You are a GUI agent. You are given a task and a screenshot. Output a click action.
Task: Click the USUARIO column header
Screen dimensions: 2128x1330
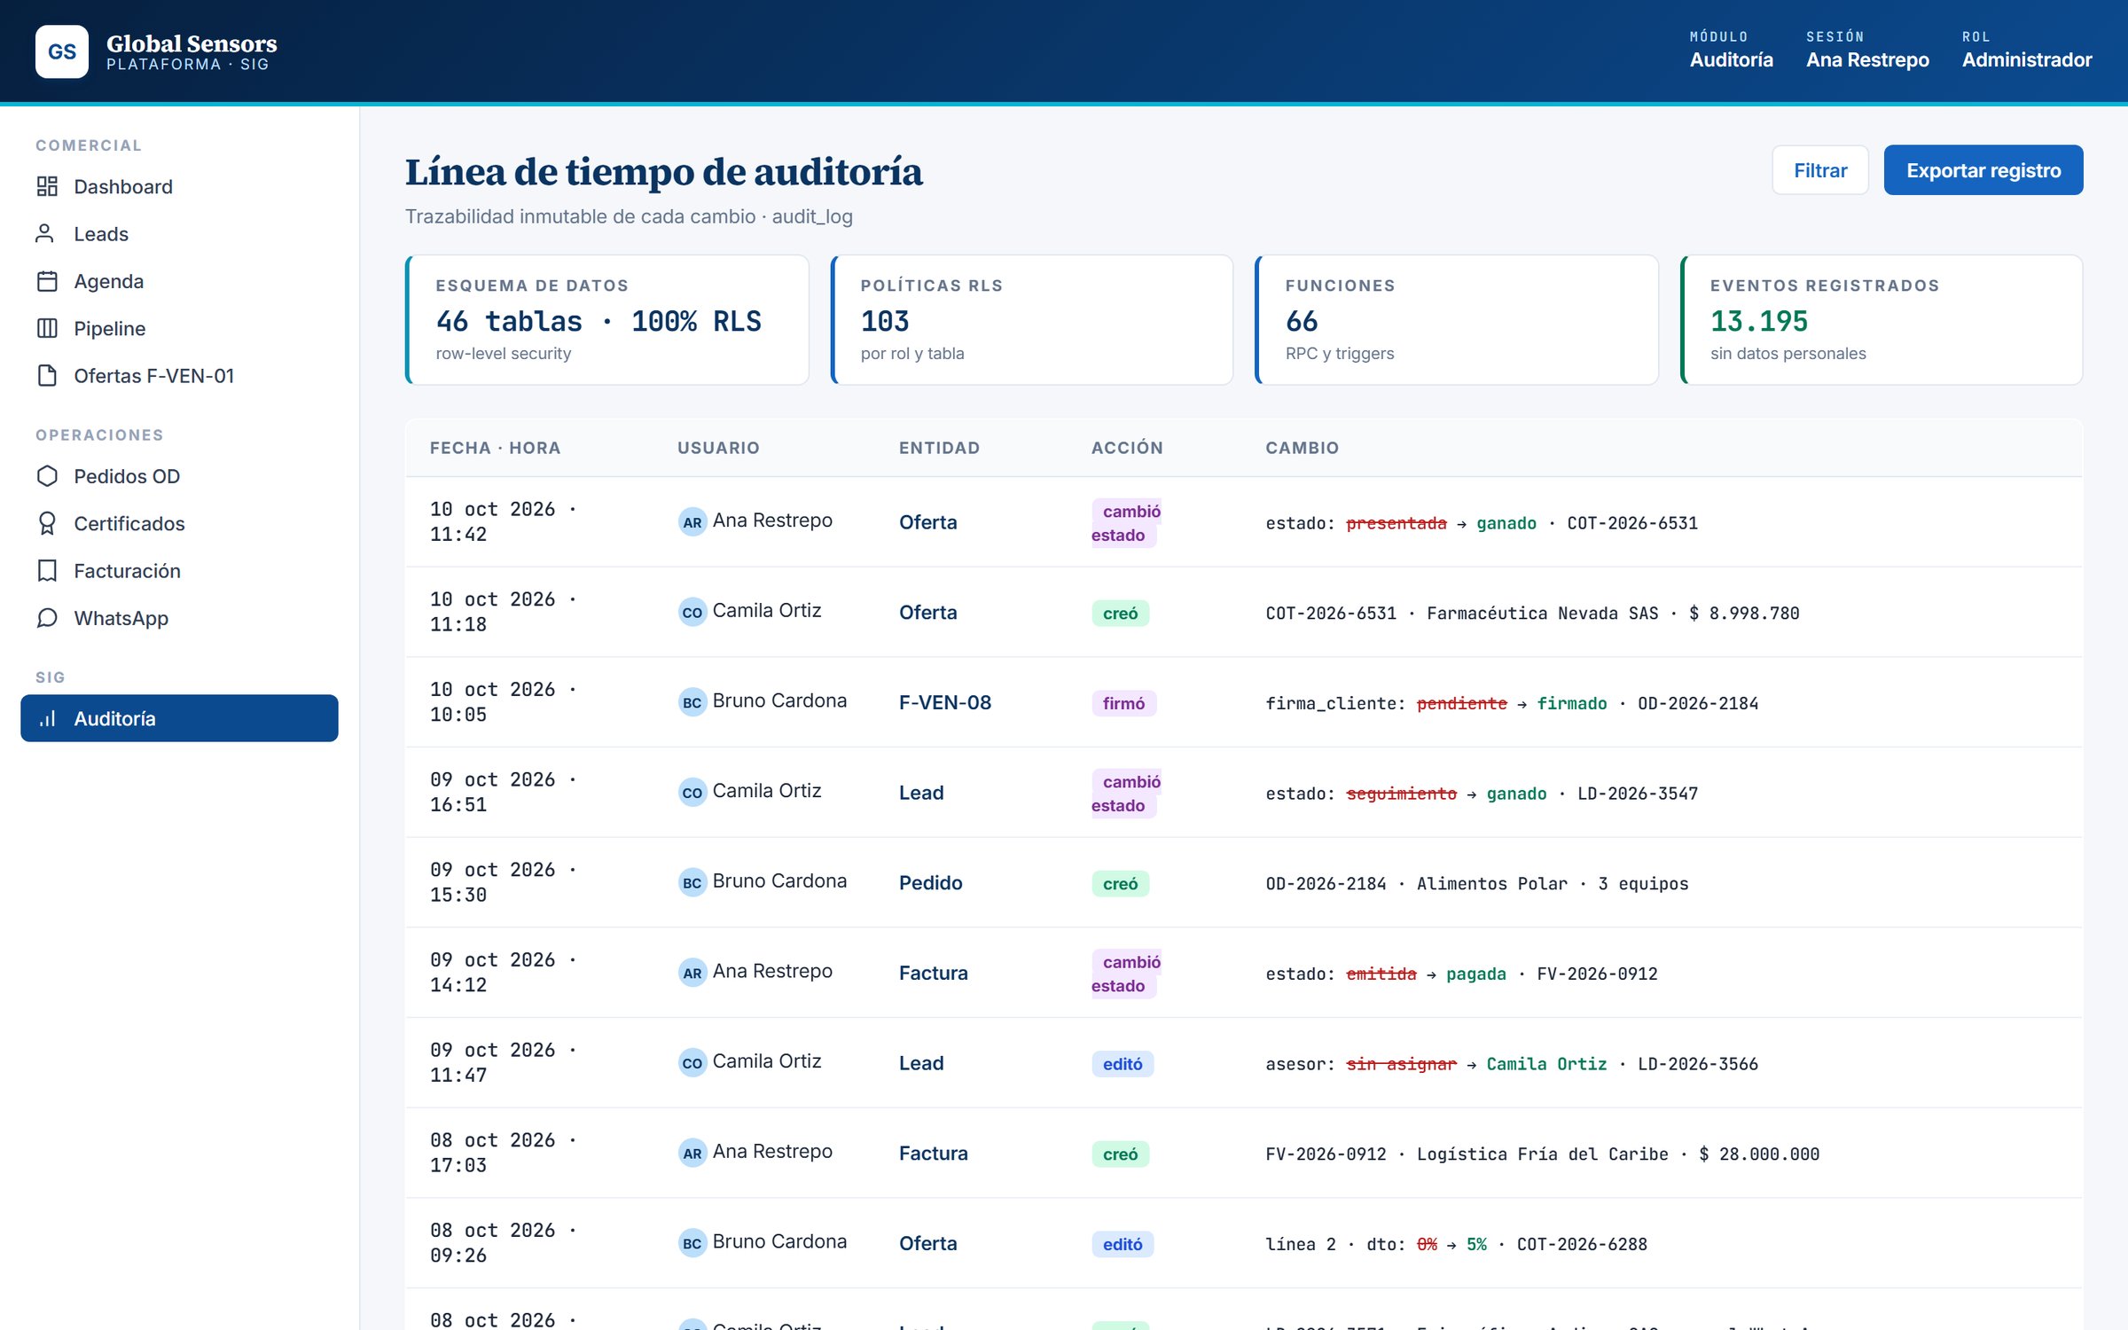tap(718, 448)
